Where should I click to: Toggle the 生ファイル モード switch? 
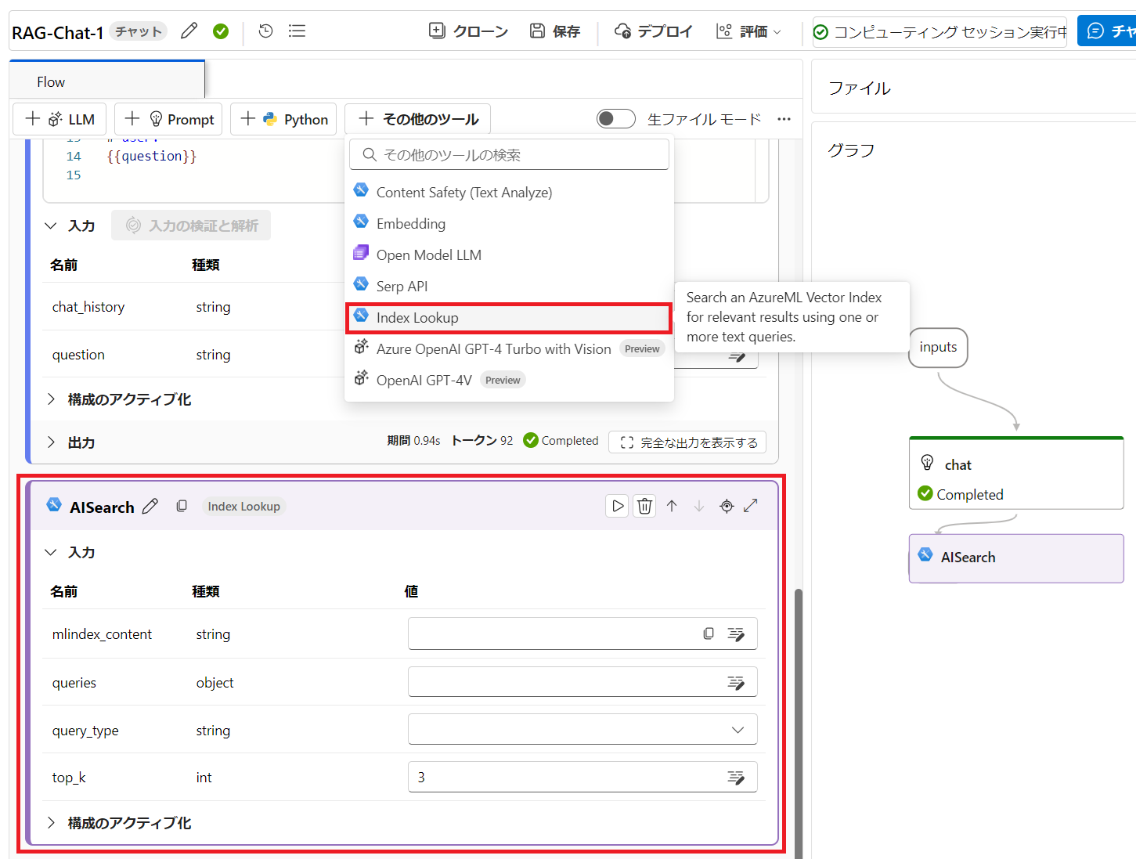[x=616, y=119]
